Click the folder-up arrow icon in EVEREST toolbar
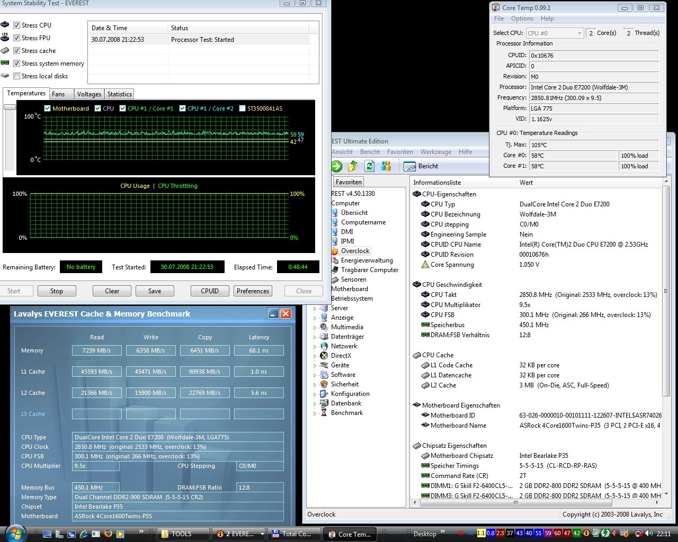 [353, 166]
